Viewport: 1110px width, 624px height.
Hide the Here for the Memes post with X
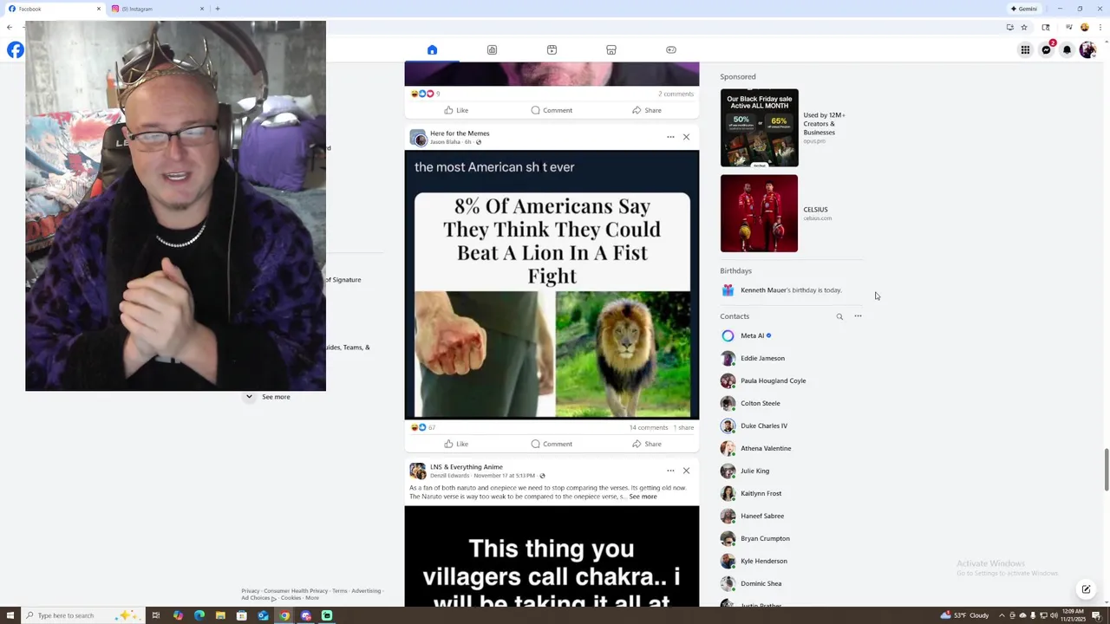click(x=686, y=137)
